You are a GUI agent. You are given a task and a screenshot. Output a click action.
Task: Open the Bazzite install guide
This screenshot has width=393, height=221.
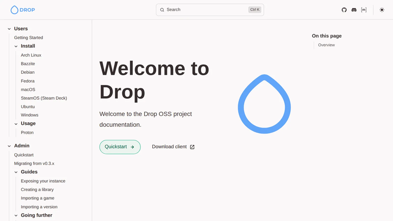pos(28,64)
